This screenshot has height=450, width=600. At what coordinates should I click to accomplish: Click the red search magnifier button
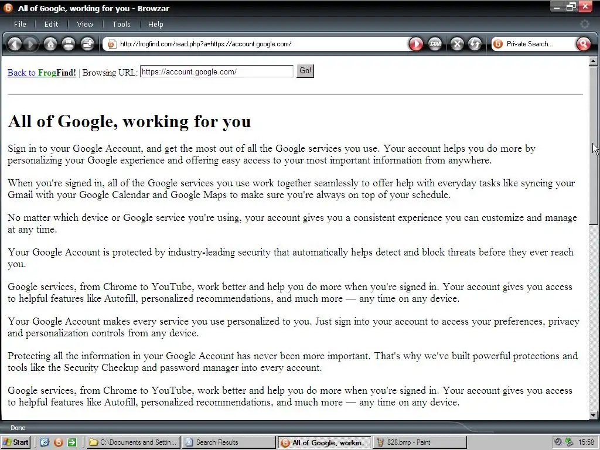point(583,44)
